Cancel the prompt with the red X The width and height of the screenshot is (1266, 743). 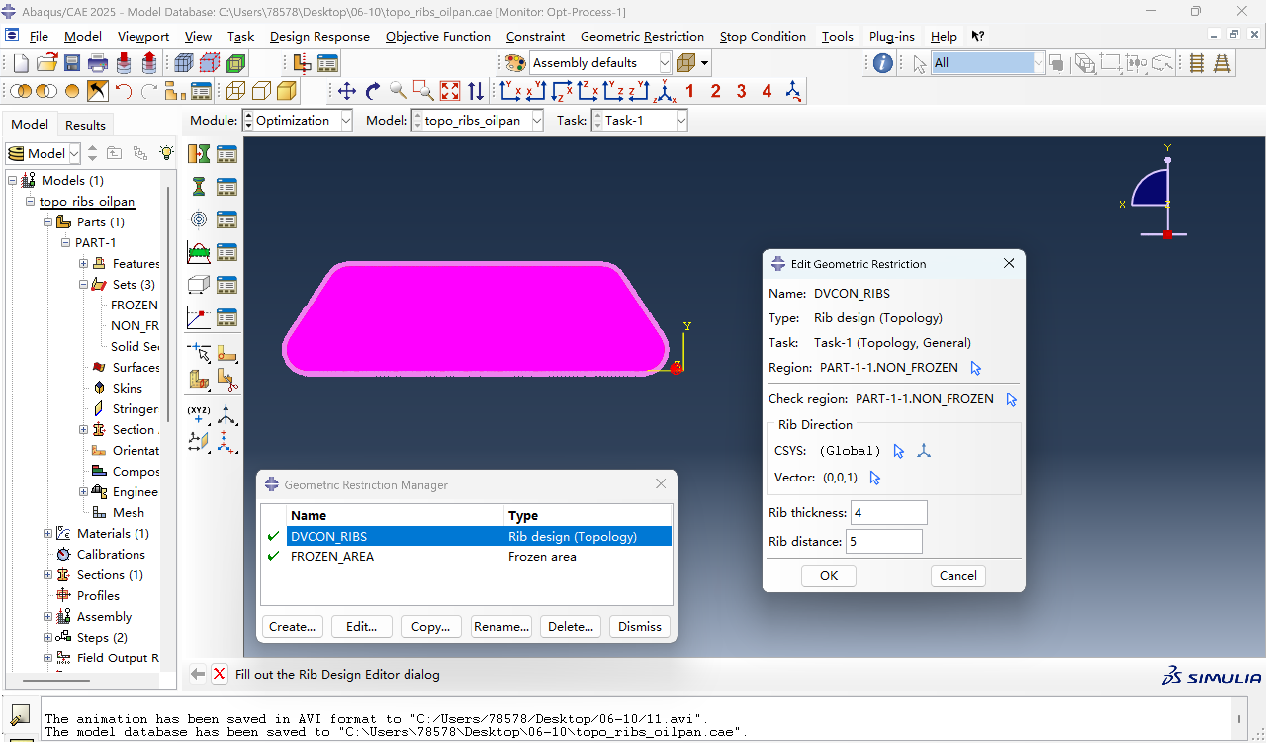click(219, 674)
